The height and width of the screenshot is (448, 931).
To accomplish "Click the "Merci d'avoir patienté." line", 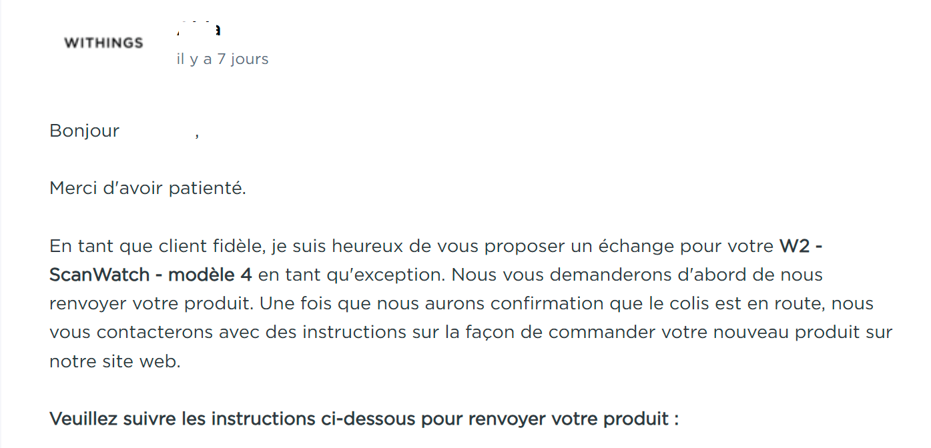I will pos(147,189).
